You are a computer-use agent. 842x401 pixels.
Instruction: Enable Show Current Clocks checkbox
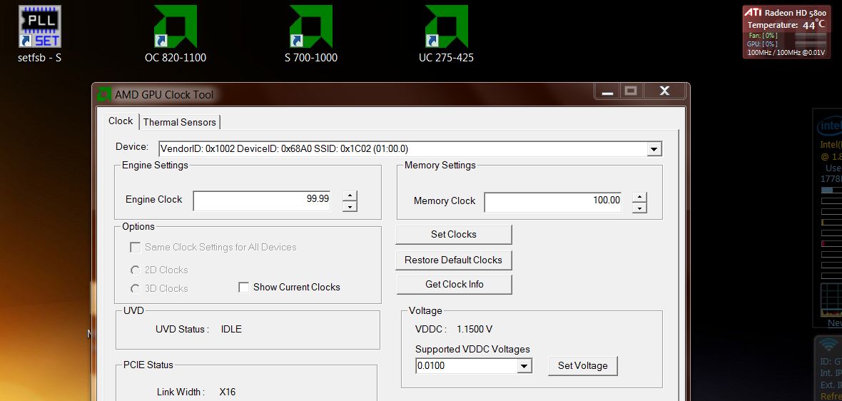243,288
